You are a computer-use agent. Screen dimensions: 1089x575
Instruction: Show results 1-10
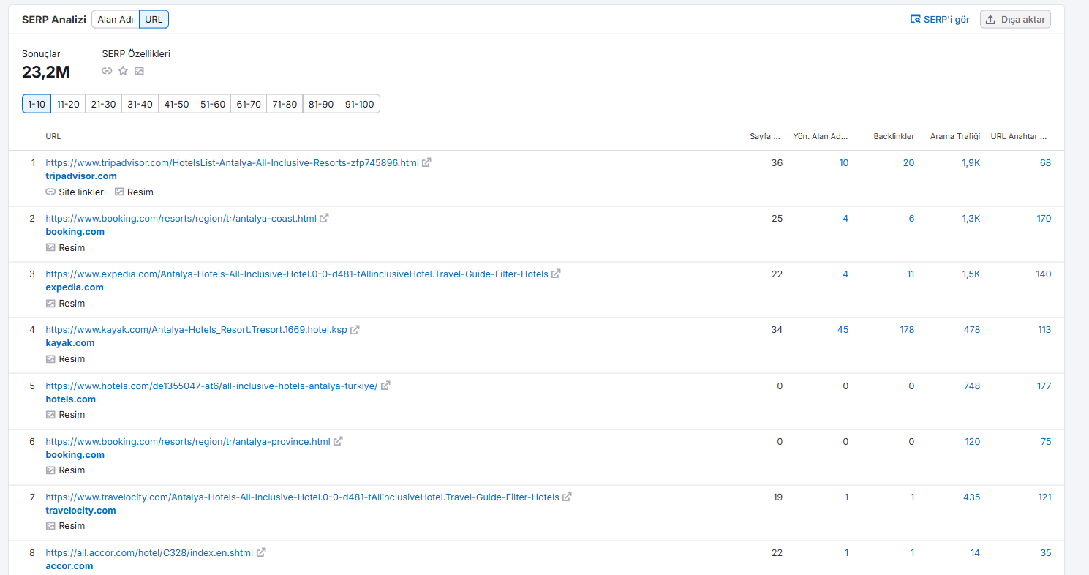[37, 104]
